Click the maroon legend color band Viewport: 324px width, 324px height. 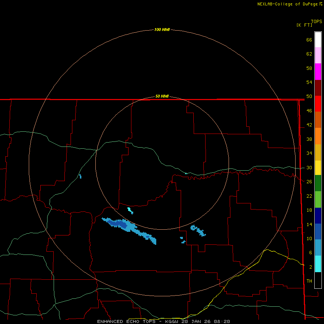tap(318, 88)
